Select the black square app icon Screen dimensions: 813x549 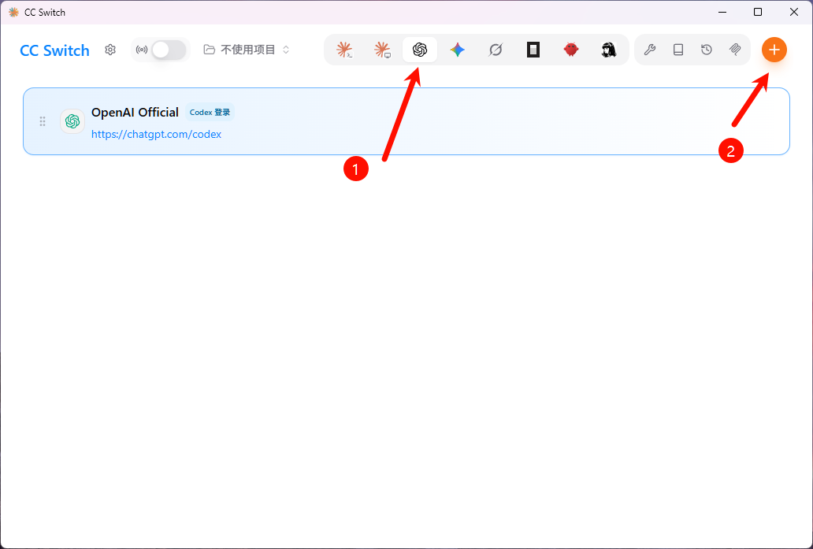pyautogui.click(x=533, y=50)
